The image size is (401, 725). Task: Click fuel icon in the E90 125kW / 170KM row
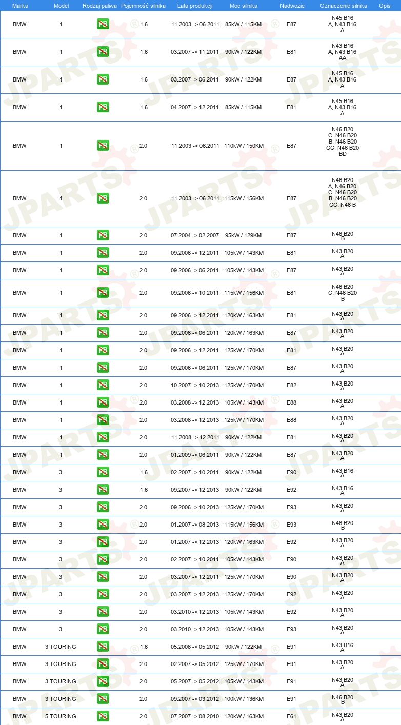tap(103, 577)
